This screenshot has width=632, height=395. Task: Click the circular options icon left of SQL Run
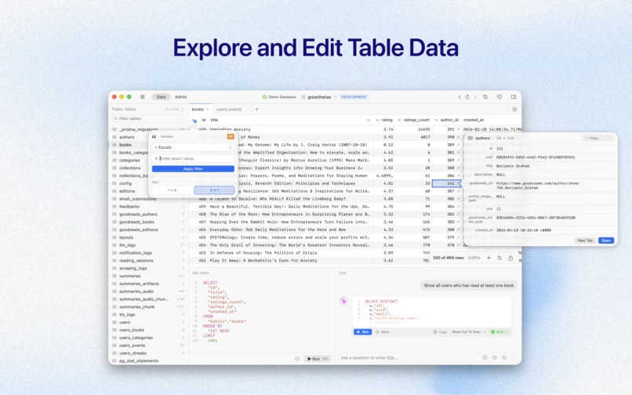click(297, 359)
